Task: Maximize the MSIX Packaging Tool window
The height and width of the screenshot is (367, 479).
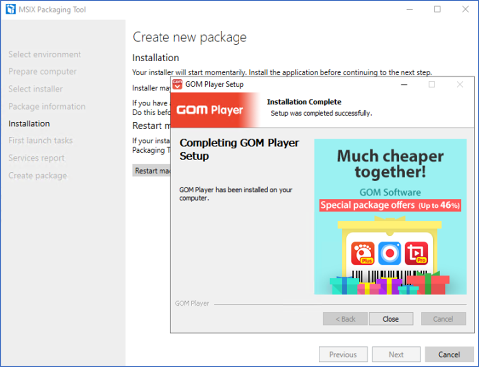Action: point(437,9)
